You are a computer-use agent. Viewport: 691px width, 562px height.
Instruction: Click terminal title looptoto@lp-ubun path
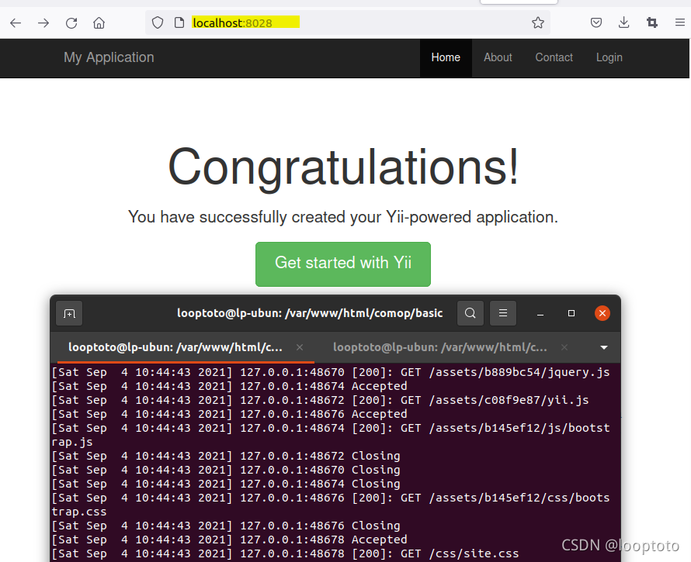310,313
